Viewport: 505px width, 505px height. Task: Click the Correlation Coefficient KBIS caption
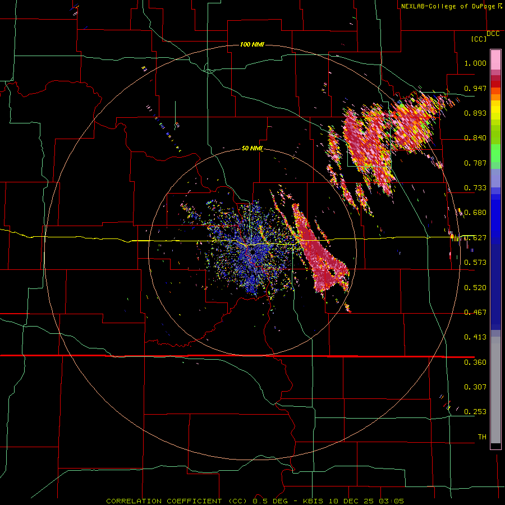255,501
